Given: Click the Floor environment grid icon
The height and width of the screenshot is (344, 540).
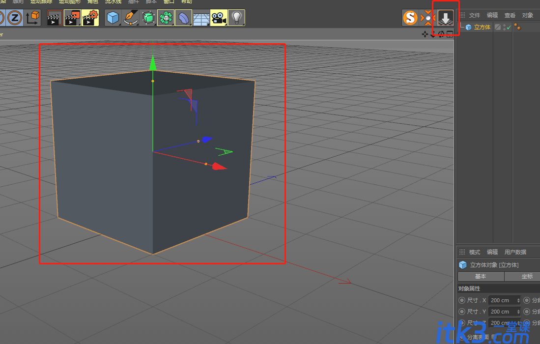Looking at the screenshot, I should pos(201,18).
